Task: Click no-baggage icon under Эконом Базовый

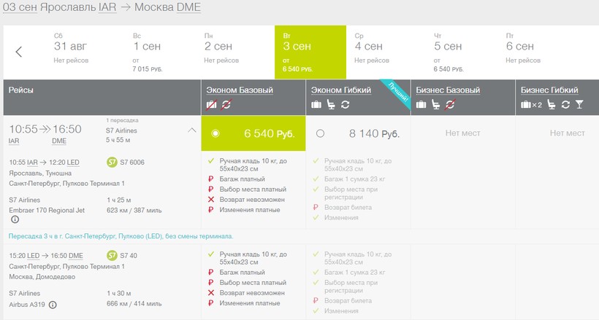Action: pyautogui.click(x=212, y=104)
